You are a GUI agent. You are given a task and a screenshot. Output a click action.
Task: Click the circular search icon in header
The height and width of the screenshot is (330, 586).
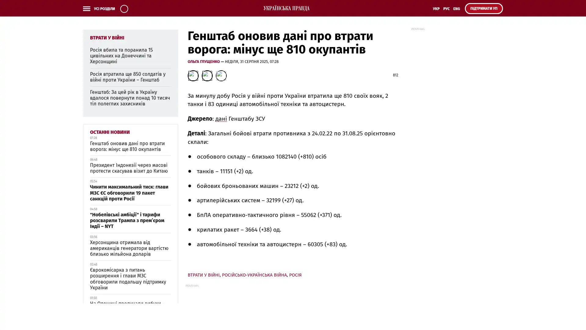point(124,9)
